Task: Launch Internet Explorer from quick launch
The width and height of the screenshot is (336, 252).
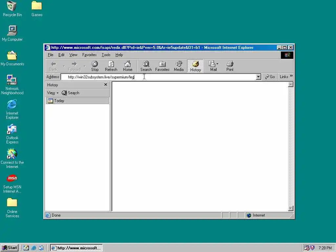Action: [34, 248]
